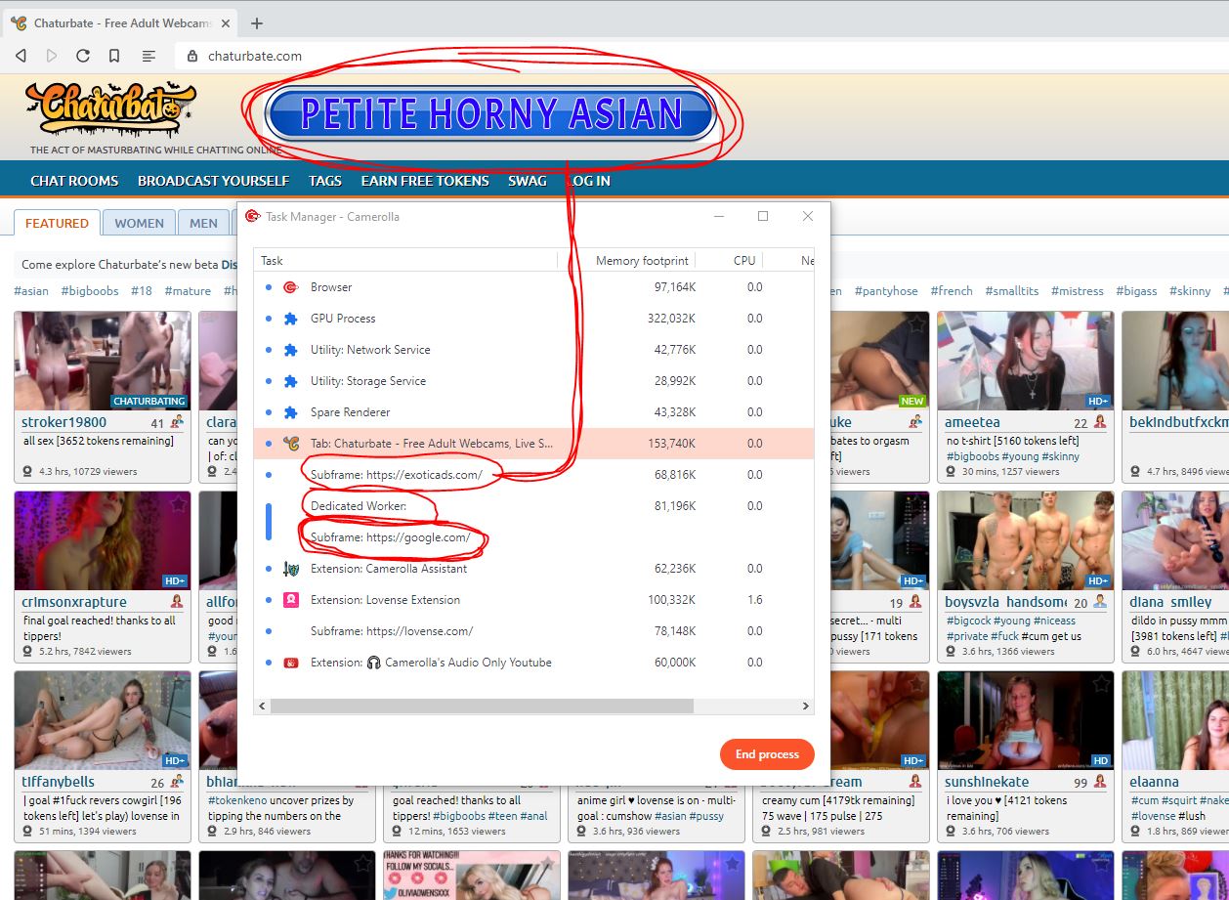Screen dimensions: 1229x900
Task: Click the Browser process icon in Task Manager
Action: pyautogui.click(x=290, y=287)
